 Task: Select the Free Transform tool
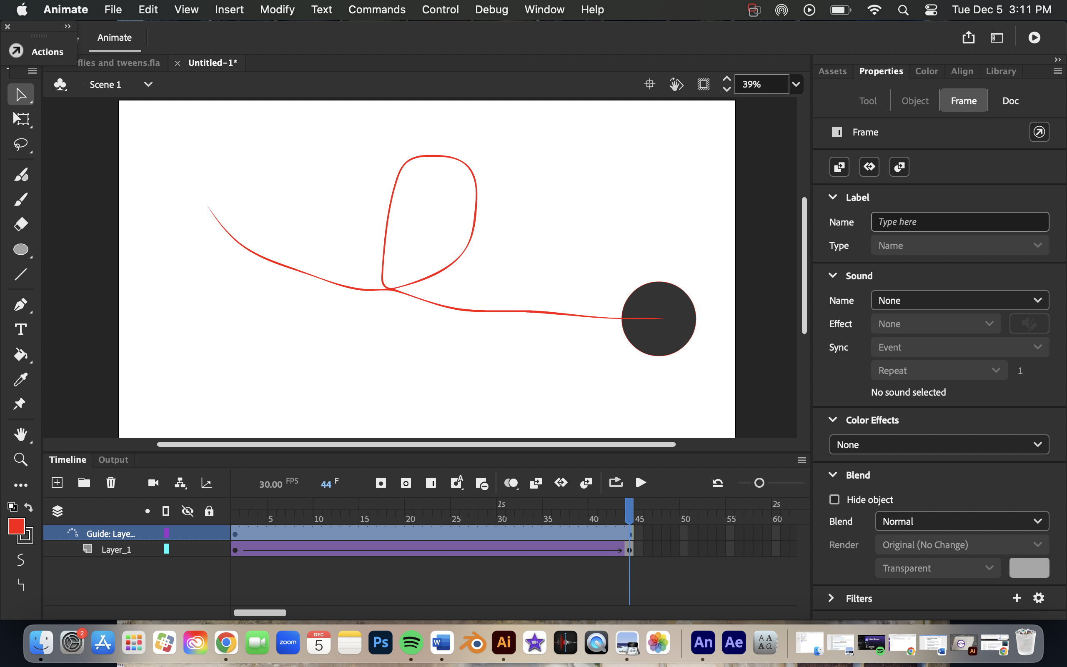tap(21, 119)
